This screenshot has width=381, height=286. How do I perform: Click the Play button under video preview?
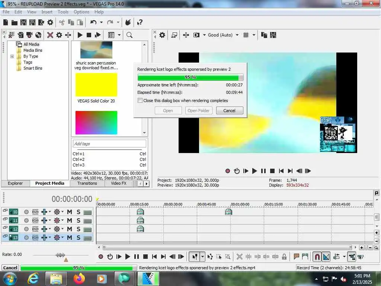point(254,171)
